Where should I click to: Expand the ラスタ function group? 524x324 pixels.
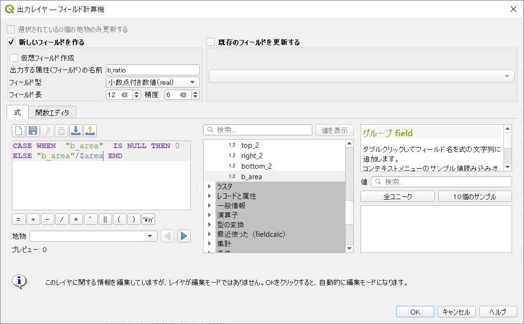point(209,186)
